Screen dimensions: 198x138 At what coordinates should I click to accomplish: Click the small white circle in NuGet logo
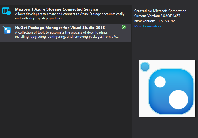160,82
